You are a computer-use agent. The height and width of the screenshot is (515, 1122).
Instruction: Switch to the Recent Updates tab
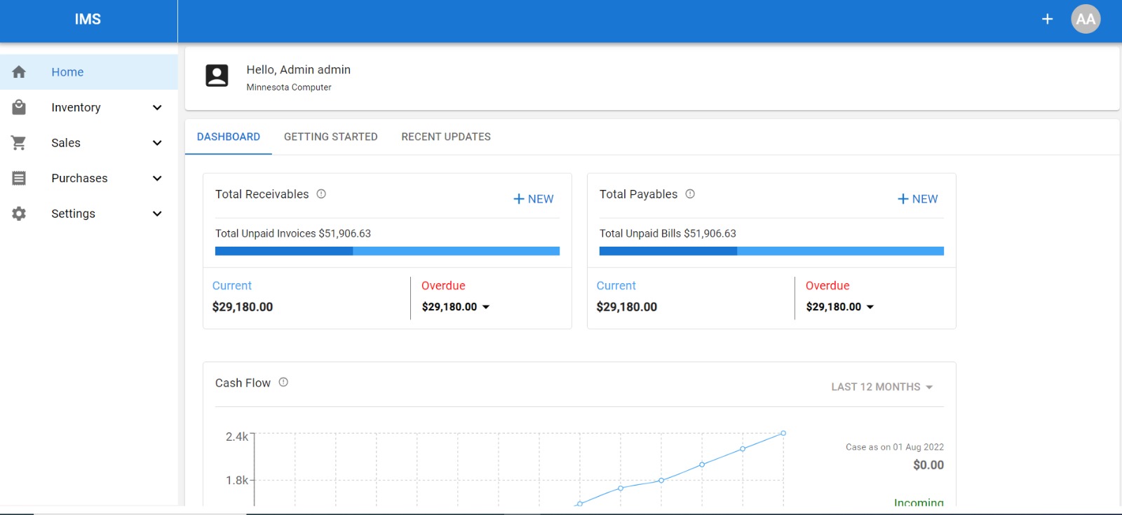(x=446, y=137)
